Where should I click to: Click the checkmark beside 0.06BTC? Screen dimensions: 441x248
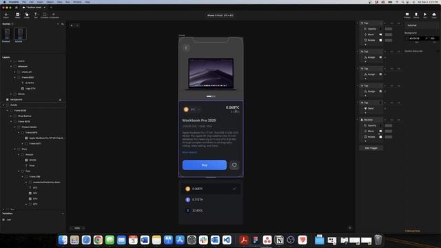[x=234, y=189]
